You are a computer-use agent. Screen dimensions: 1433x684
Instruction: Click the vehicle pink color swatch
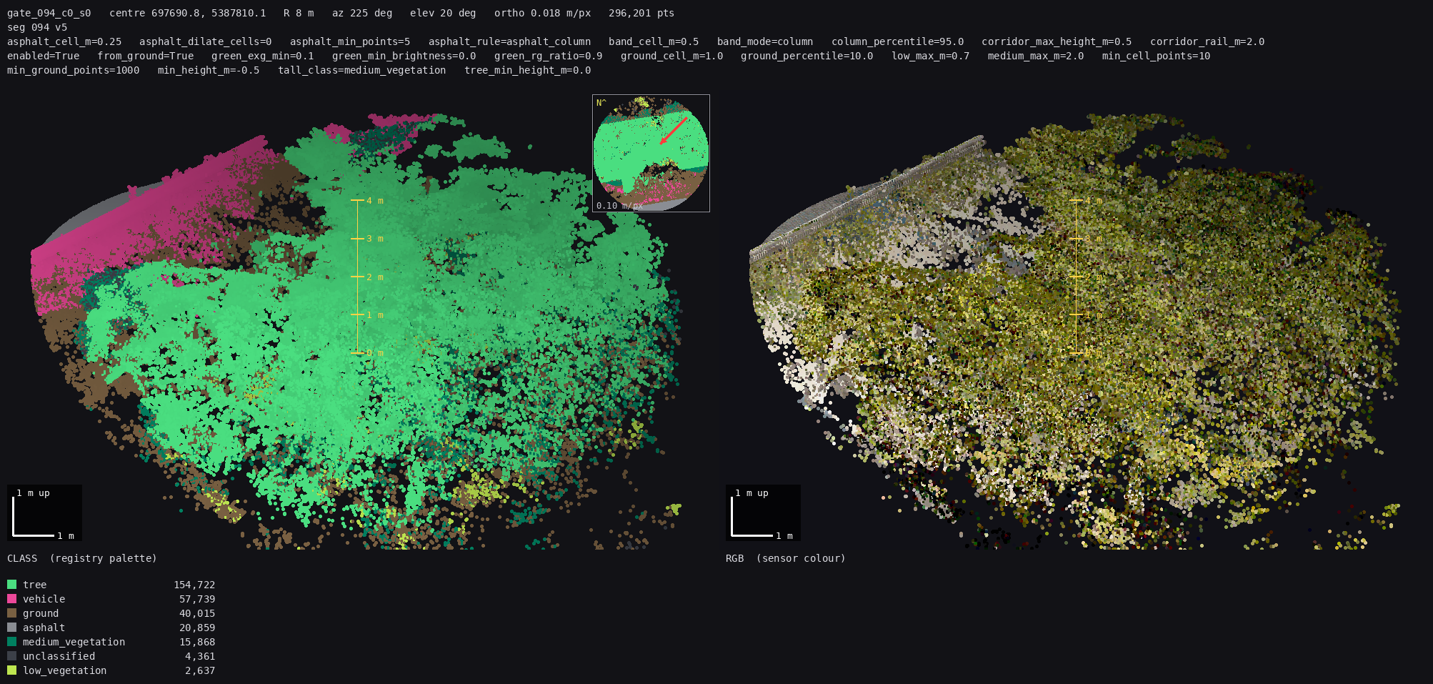pos(11,599)
